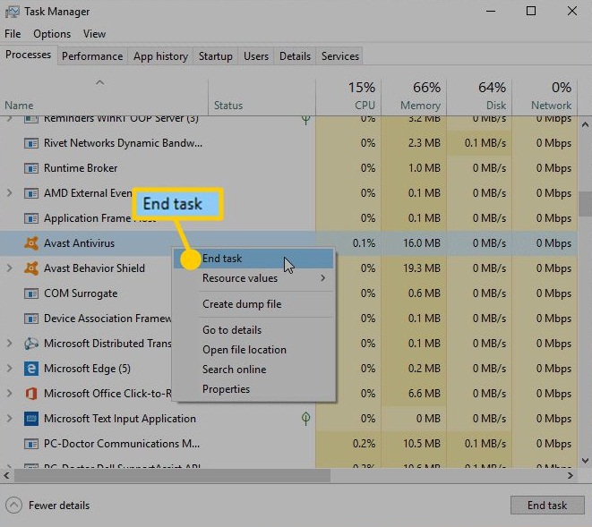Click the Task Manager title bar icon
The height and width of the screenshot is (527, 592).
[x=12, y=12]
